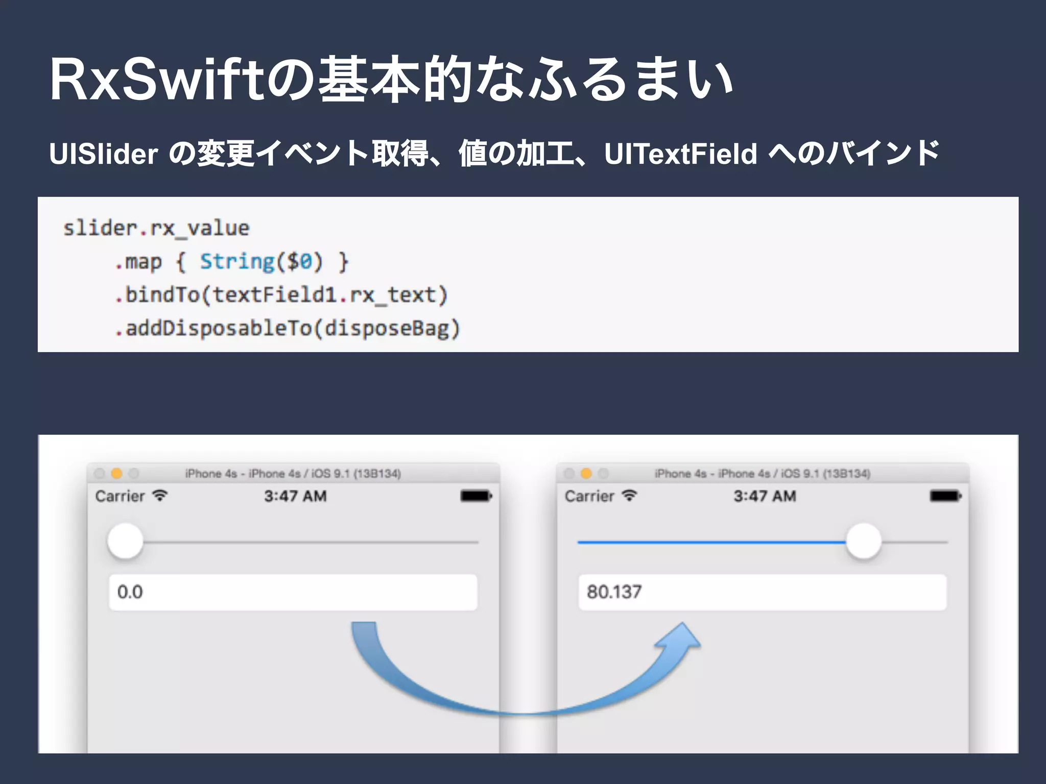This screenshot has height=784, width=1046.
Task: Click the String($0) code in the snippet
Action: [x=261, y=262]
